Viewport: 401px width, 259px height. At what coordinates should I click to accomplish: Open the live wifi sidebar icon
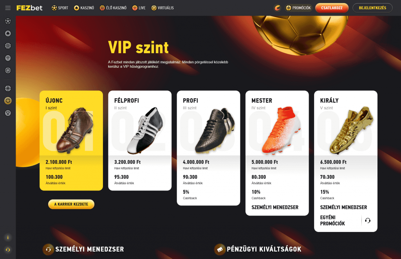(x=8, y=58)
